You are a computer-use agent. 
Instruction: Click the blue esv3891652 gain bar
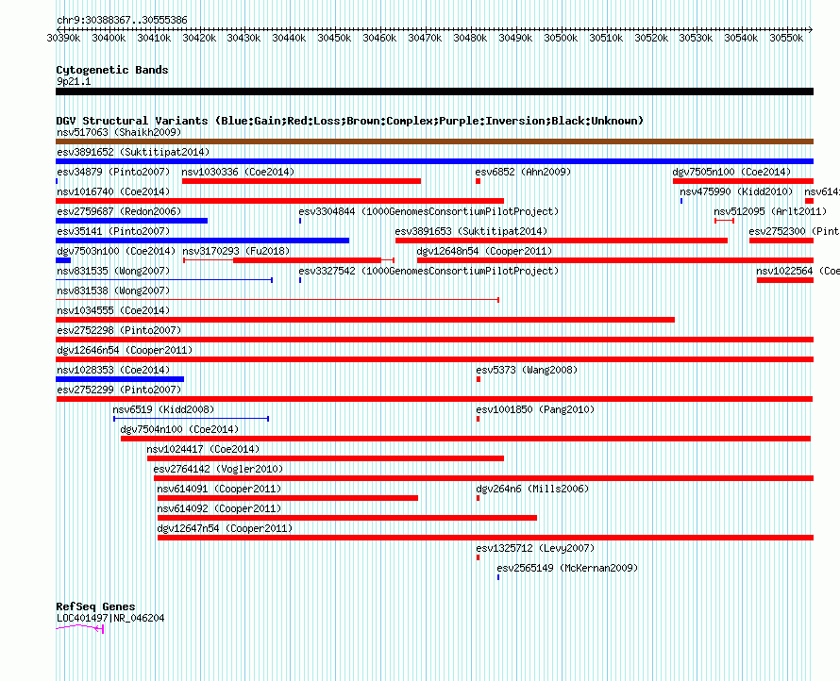(434, 161)
